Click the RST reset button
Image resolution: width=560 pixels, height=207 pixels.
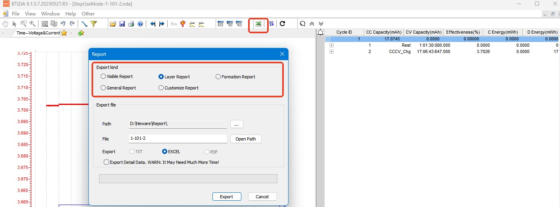[45, 24]
